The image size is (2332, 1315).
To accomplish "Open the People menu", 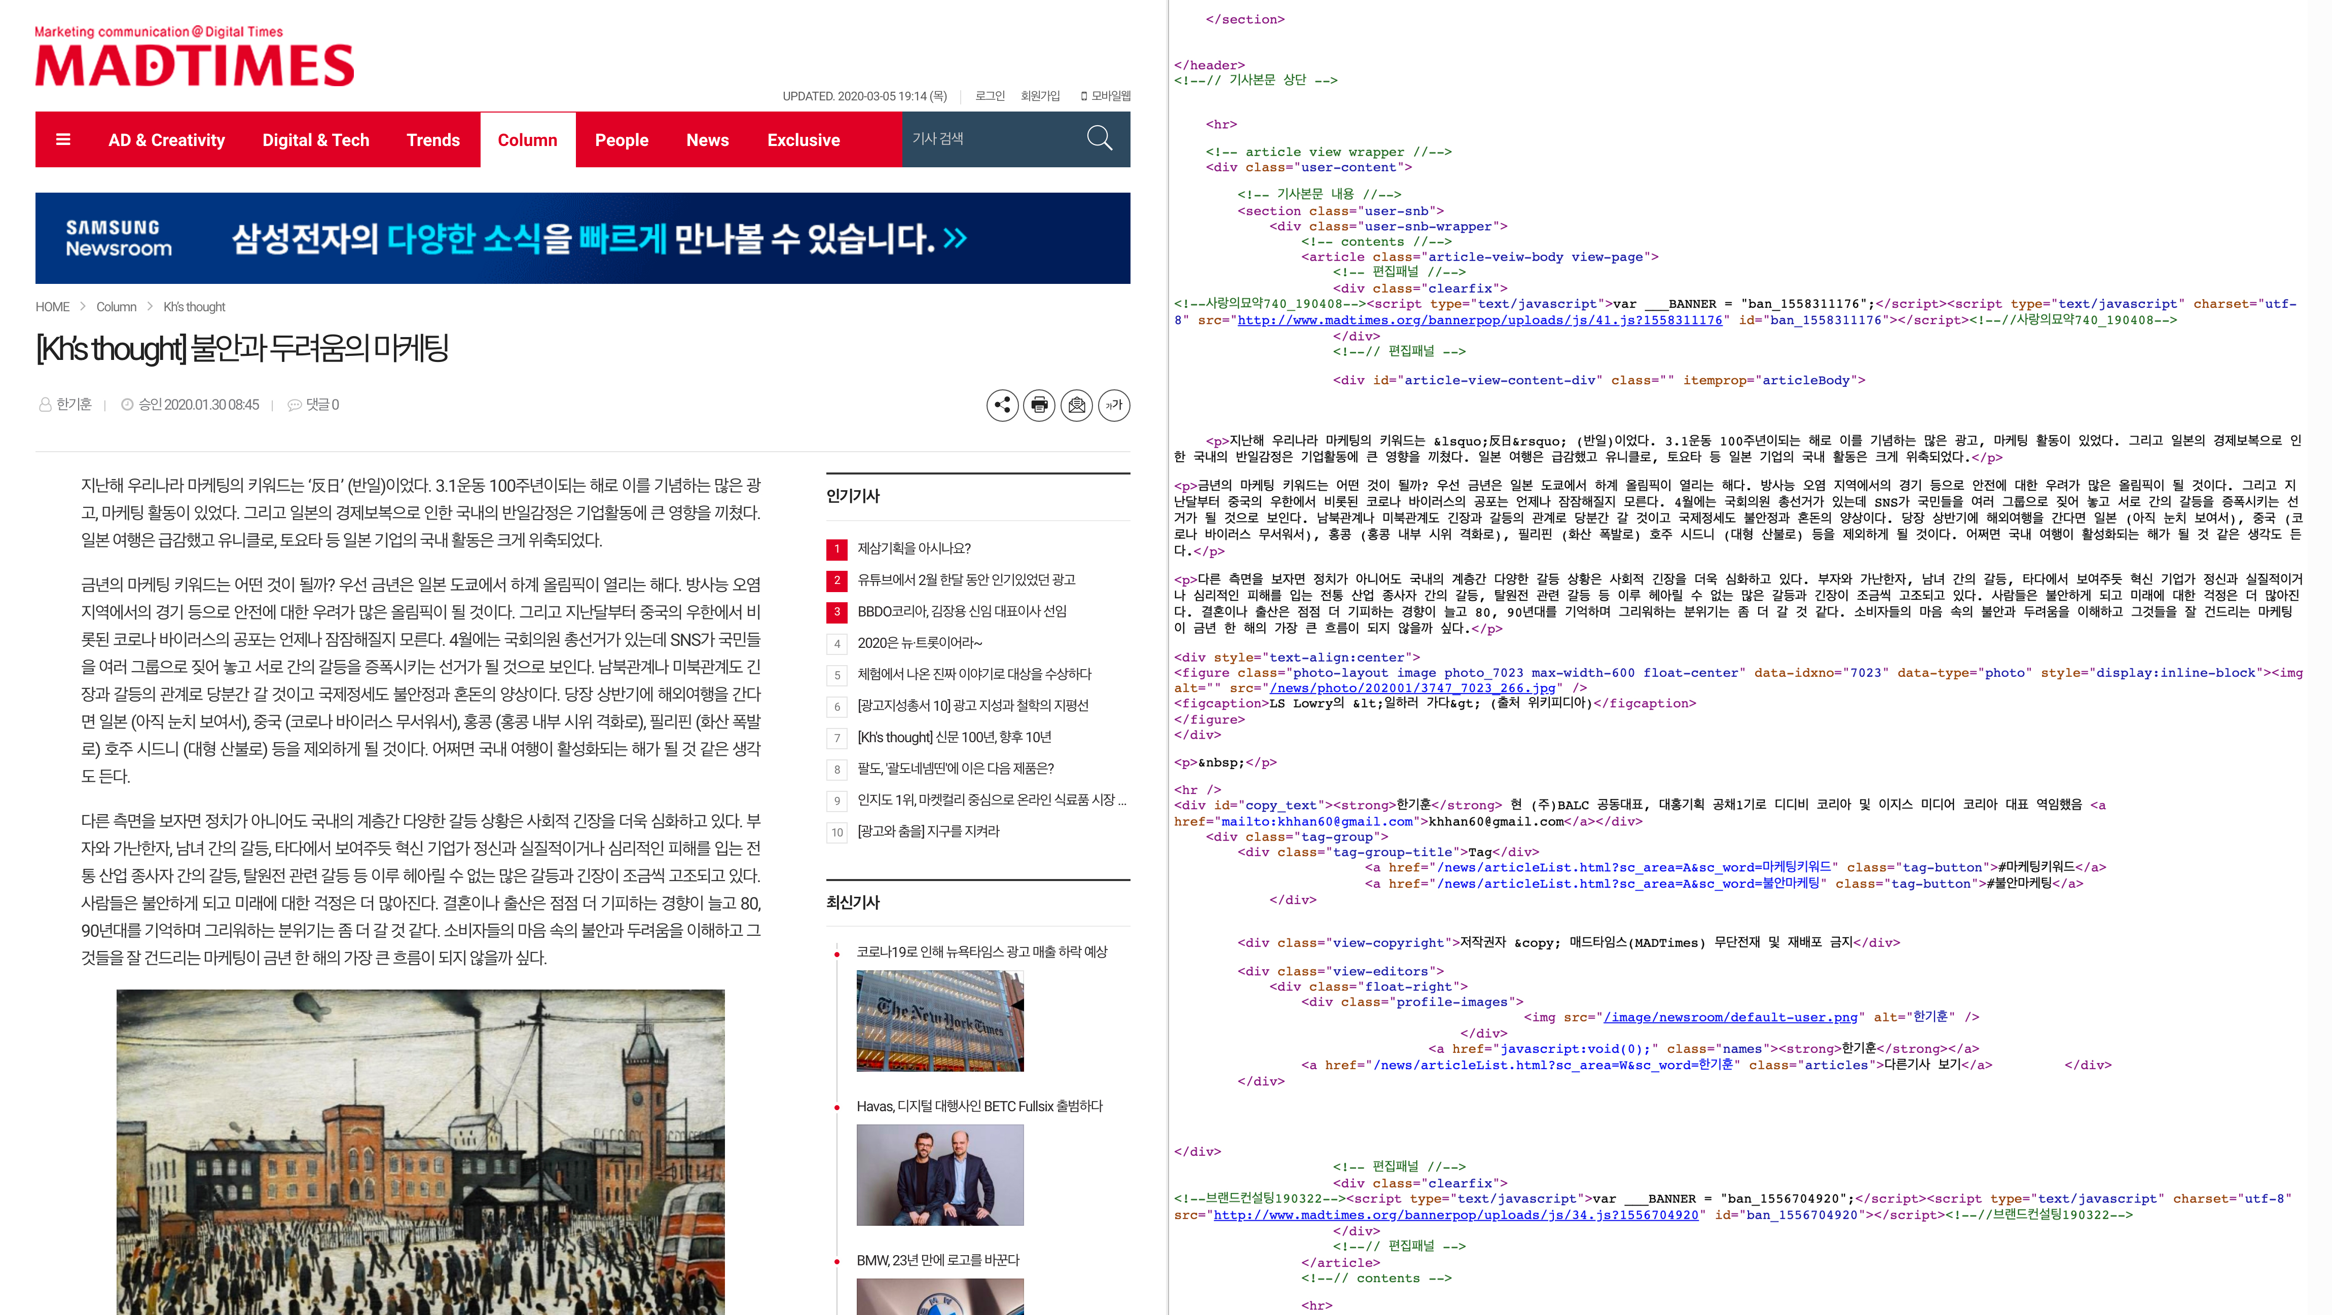I will coord(622,140).
